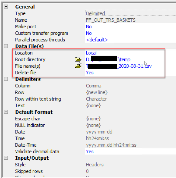The height and width of the screenshot is (178, 176).
Task: Click the Data File(s) section heading
Action: pos(29,46)
